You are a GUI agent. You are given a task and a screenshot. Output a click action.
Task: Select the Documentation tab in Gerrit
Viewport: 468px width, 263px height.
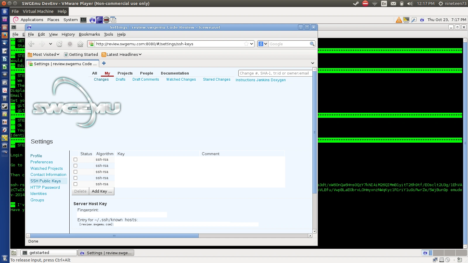pos(175,73)
